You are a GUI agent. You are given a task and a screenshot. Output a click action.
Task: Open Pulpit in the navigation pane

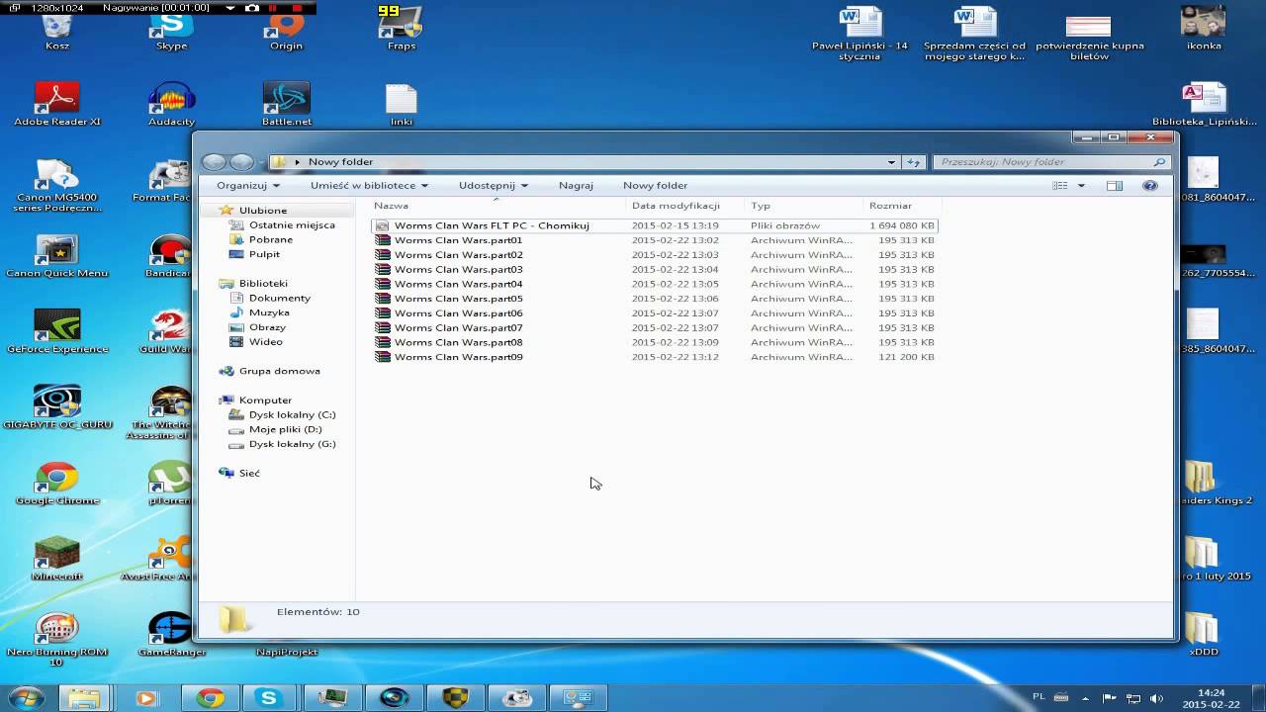pos(264,254)
